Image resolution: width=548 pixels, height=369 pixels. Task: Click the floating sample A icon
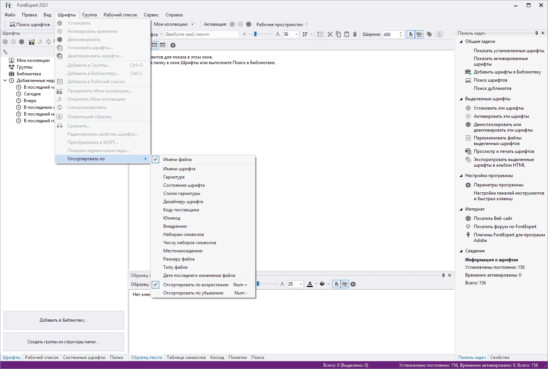[x=440, y=34]
